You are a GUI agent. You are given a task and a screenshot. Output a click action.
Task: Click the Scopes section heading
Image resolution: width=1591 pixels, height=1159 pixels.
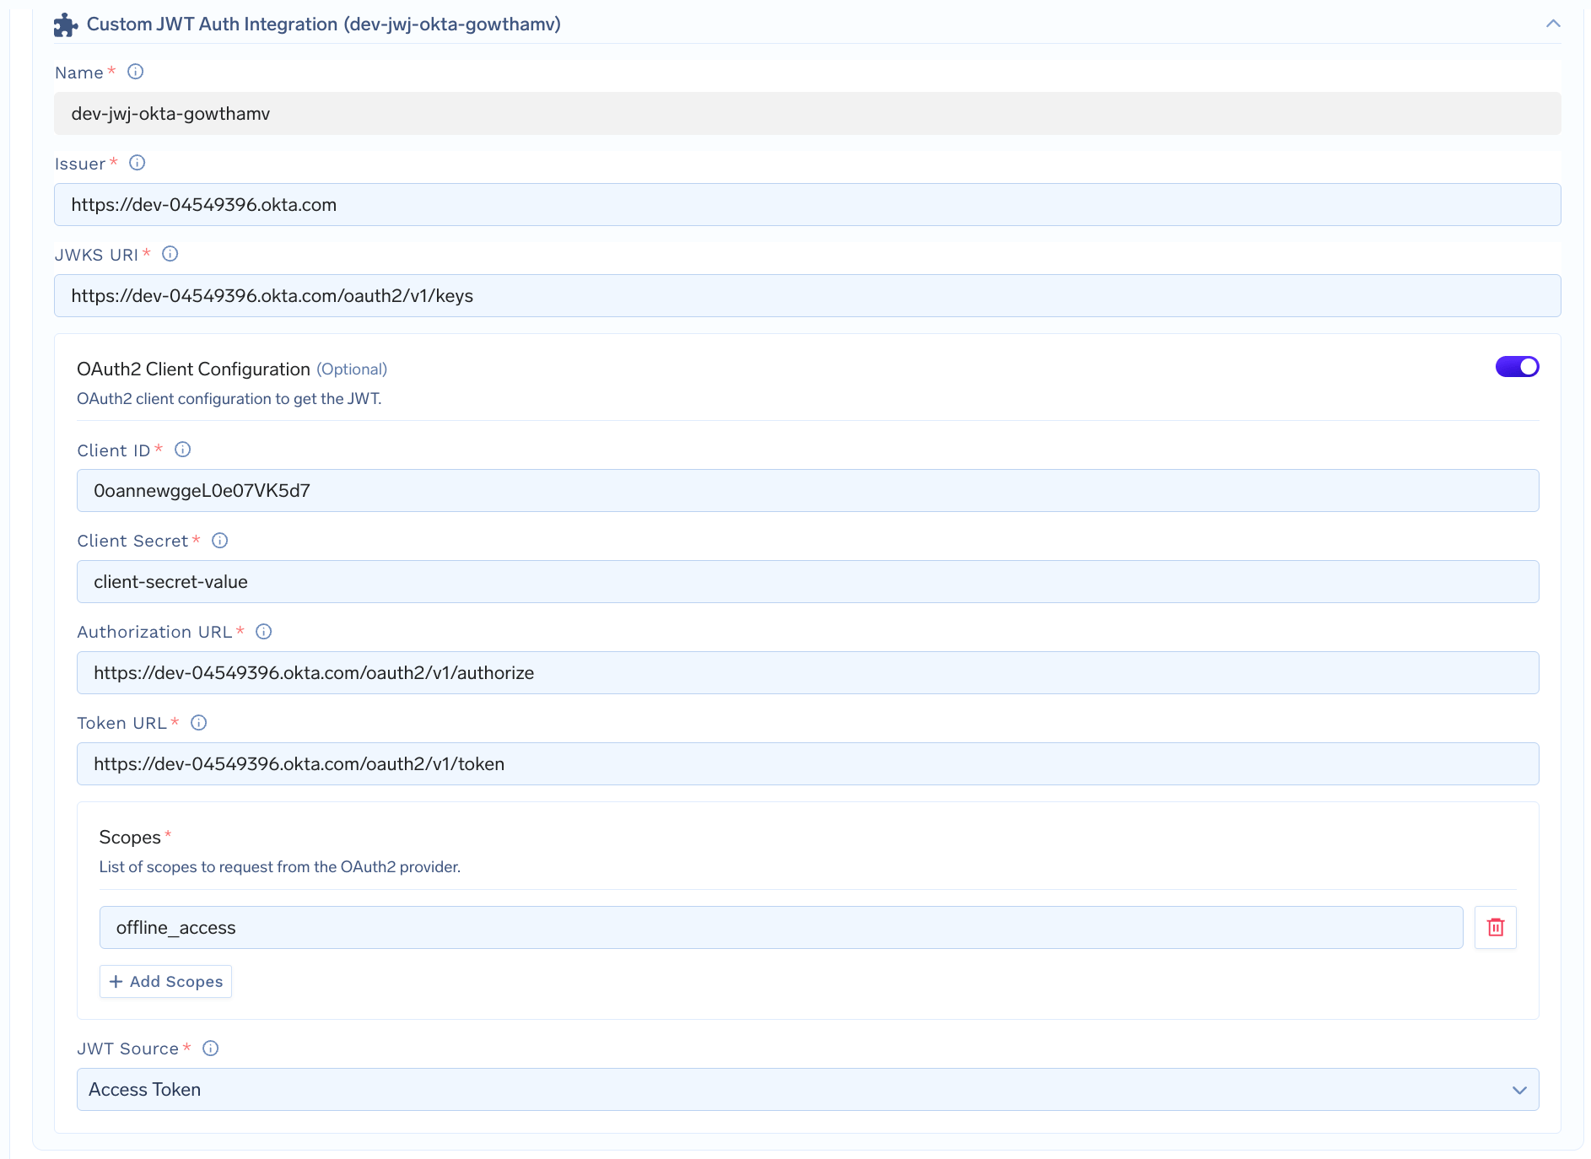pyautogui.click(x=129, y=838)
